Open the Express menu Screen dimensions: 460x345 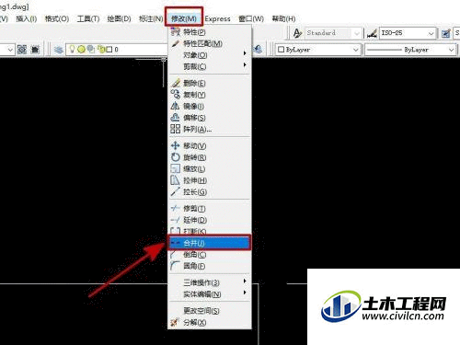(x=217, y=18)
